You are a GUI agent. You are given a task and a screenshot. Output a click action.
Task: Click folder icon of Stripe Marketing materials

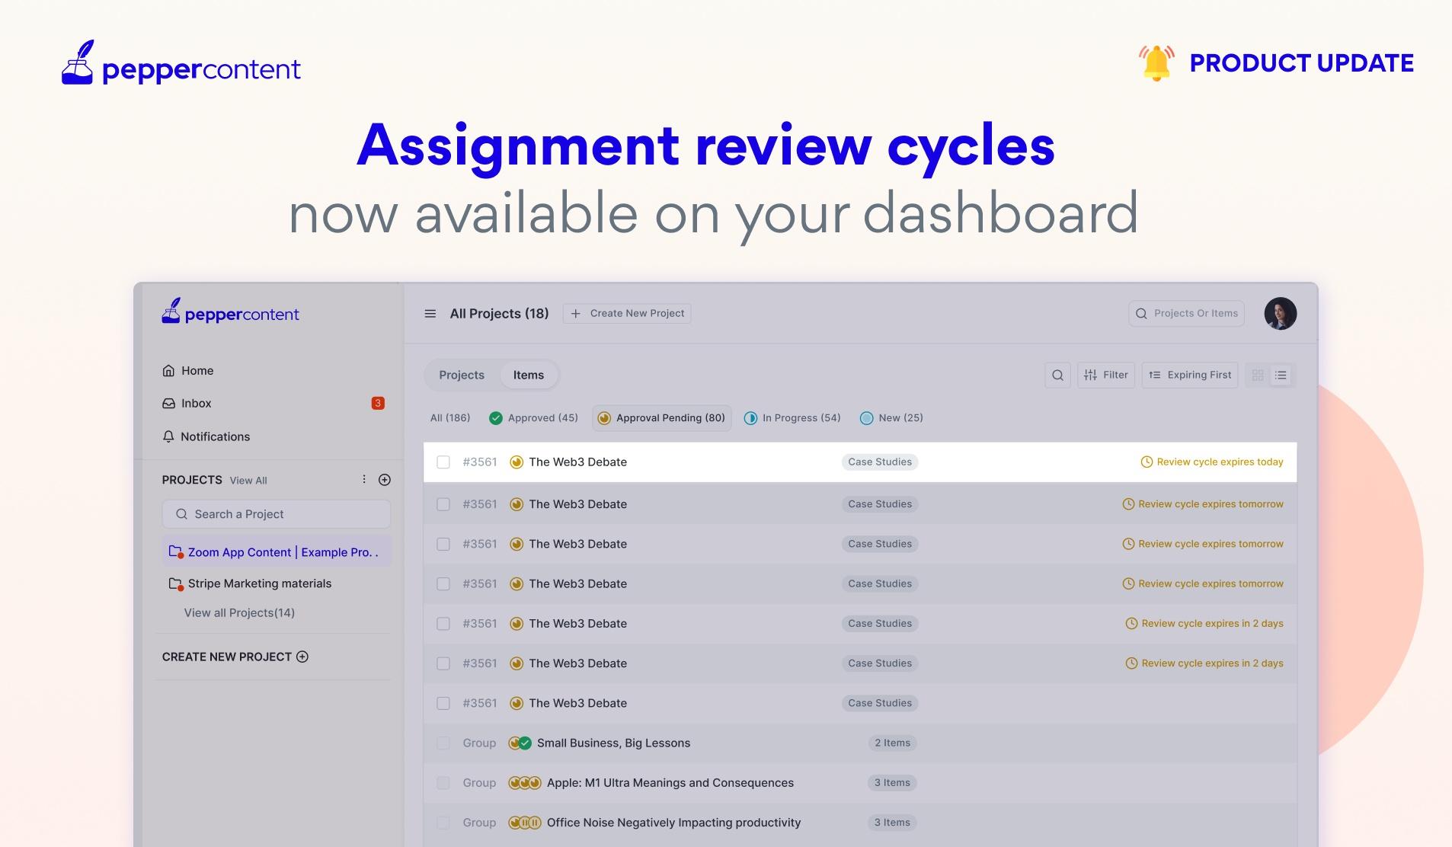click(x=176, y=584)
